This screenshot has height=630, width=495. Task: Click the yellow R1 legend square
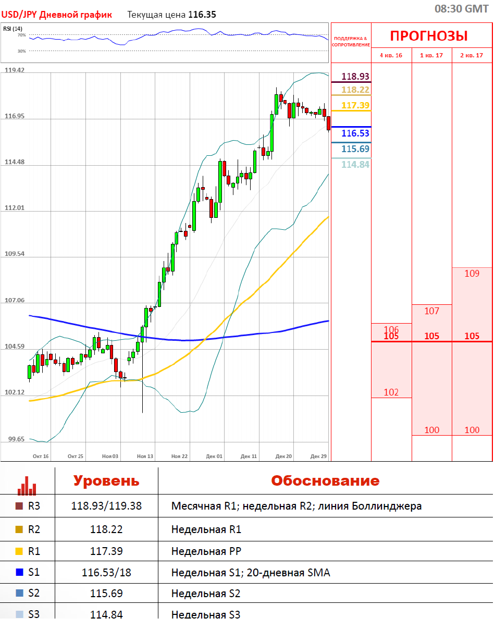(x=19, y=551)
